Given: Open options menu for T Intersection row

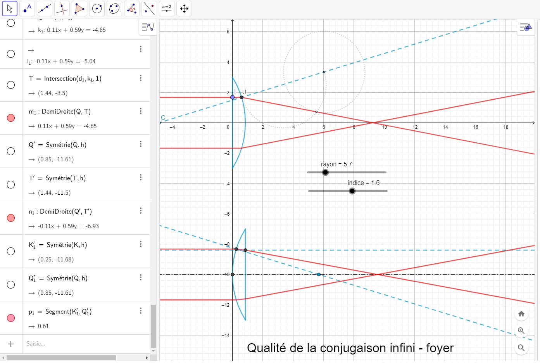Looking at the screenshot, I should tap(141, 78).
